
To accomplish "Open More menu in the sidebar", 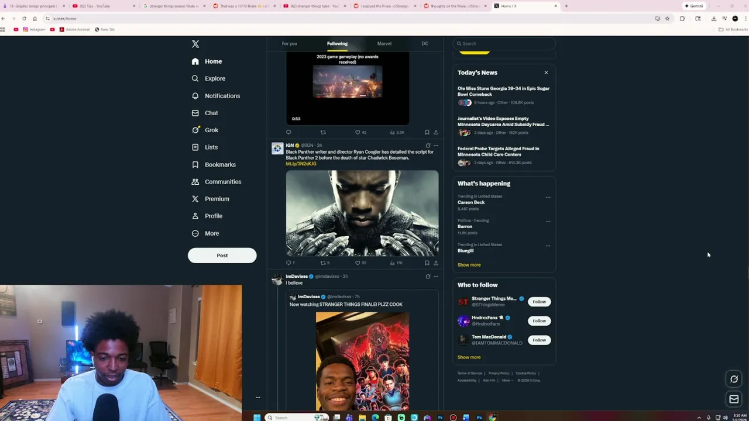I will pos(205,233).
